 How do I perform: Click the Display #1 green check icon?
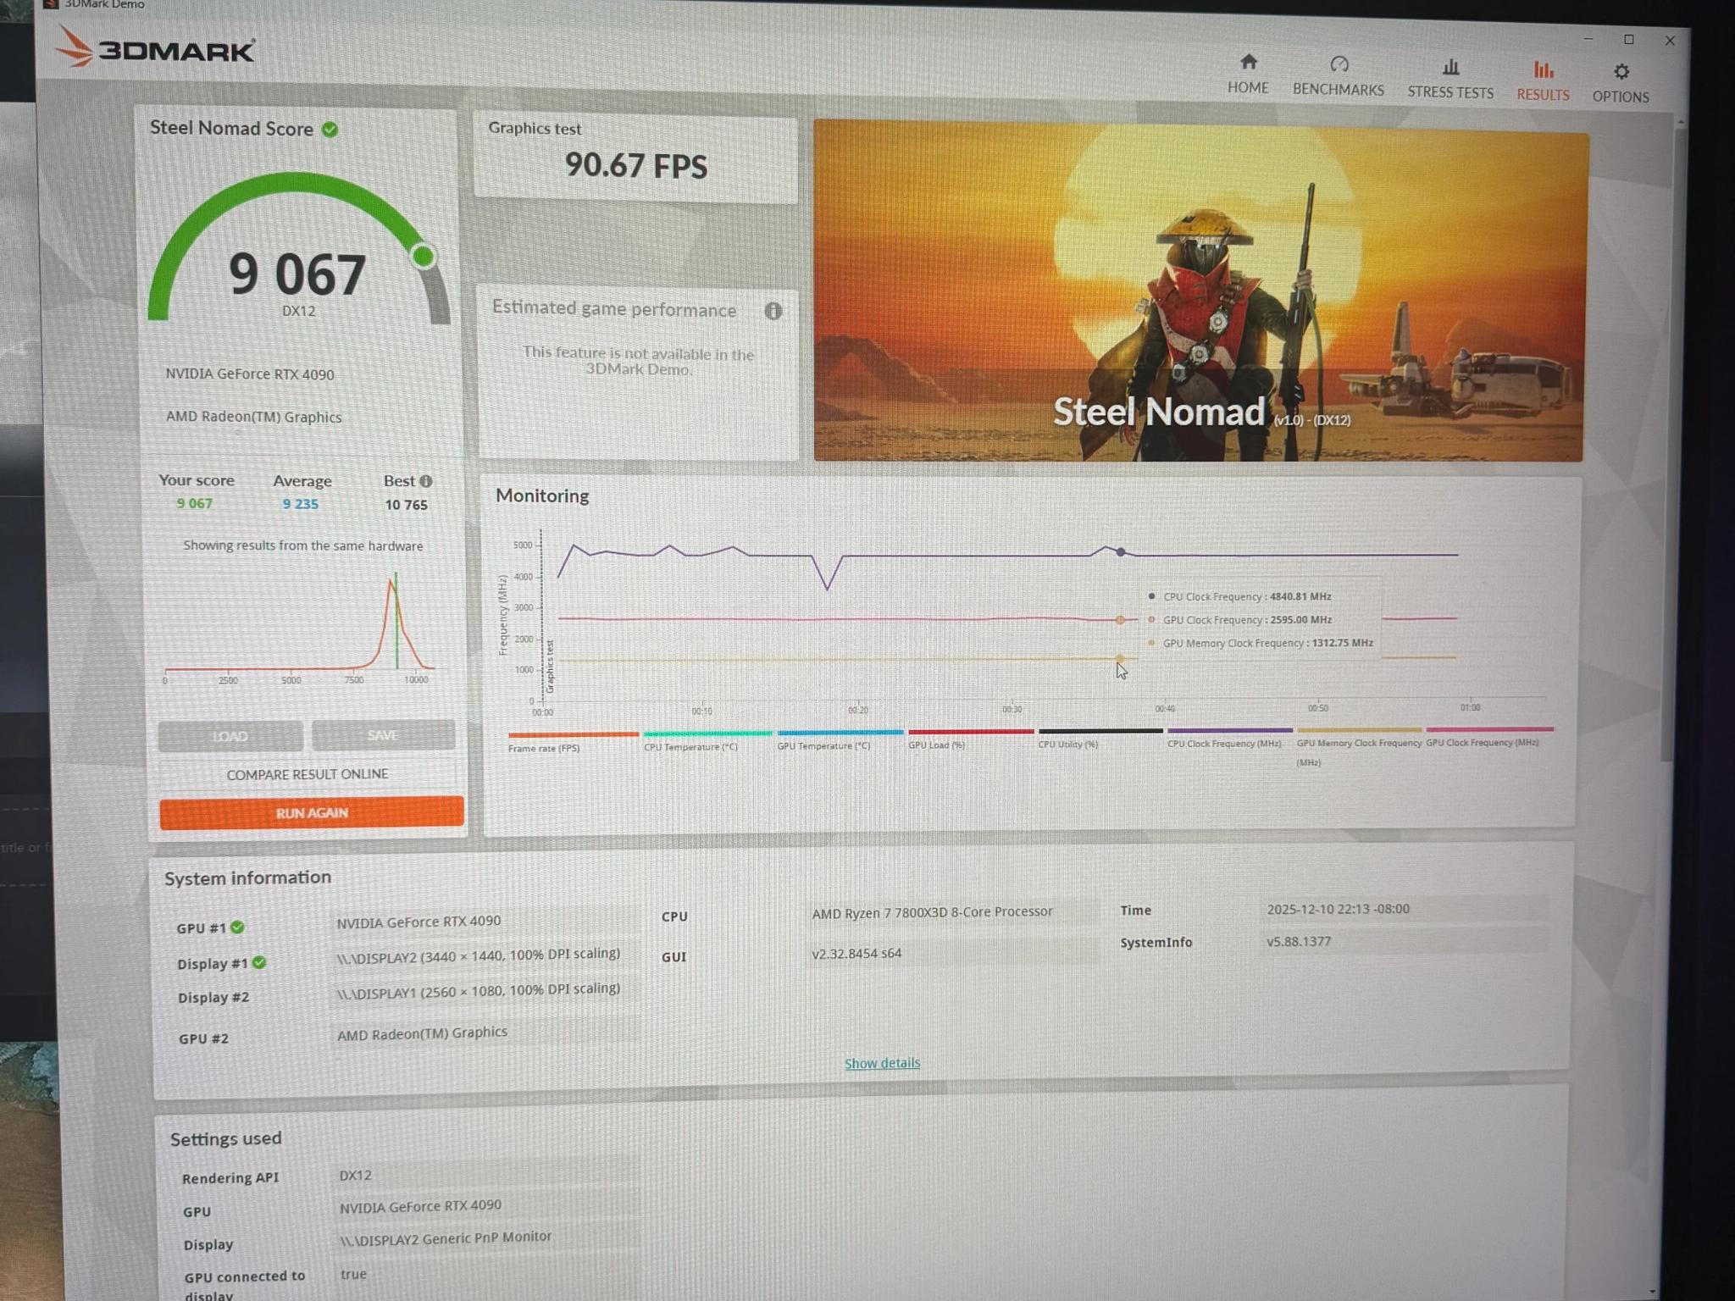pos(259,962)
